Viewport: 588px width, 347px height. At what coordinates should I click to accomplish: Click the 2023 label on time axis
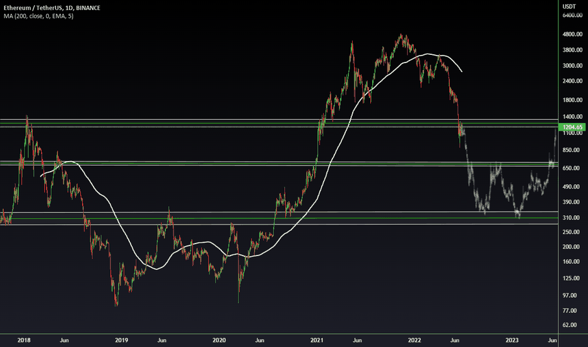click(512, 340)
